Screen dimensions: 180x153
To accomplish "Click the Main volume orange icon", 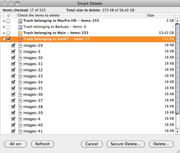I will tap(20, 33).
